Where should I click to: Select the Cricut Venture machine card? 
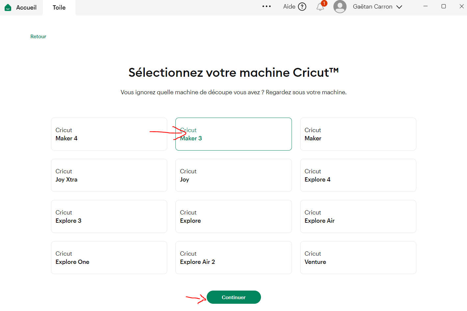pos(358,258)
